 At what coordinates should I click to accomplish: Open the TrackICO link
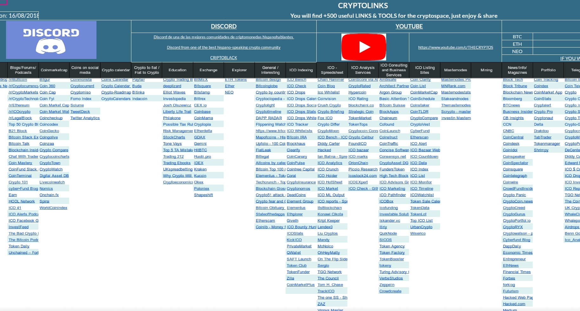[326, 291]
